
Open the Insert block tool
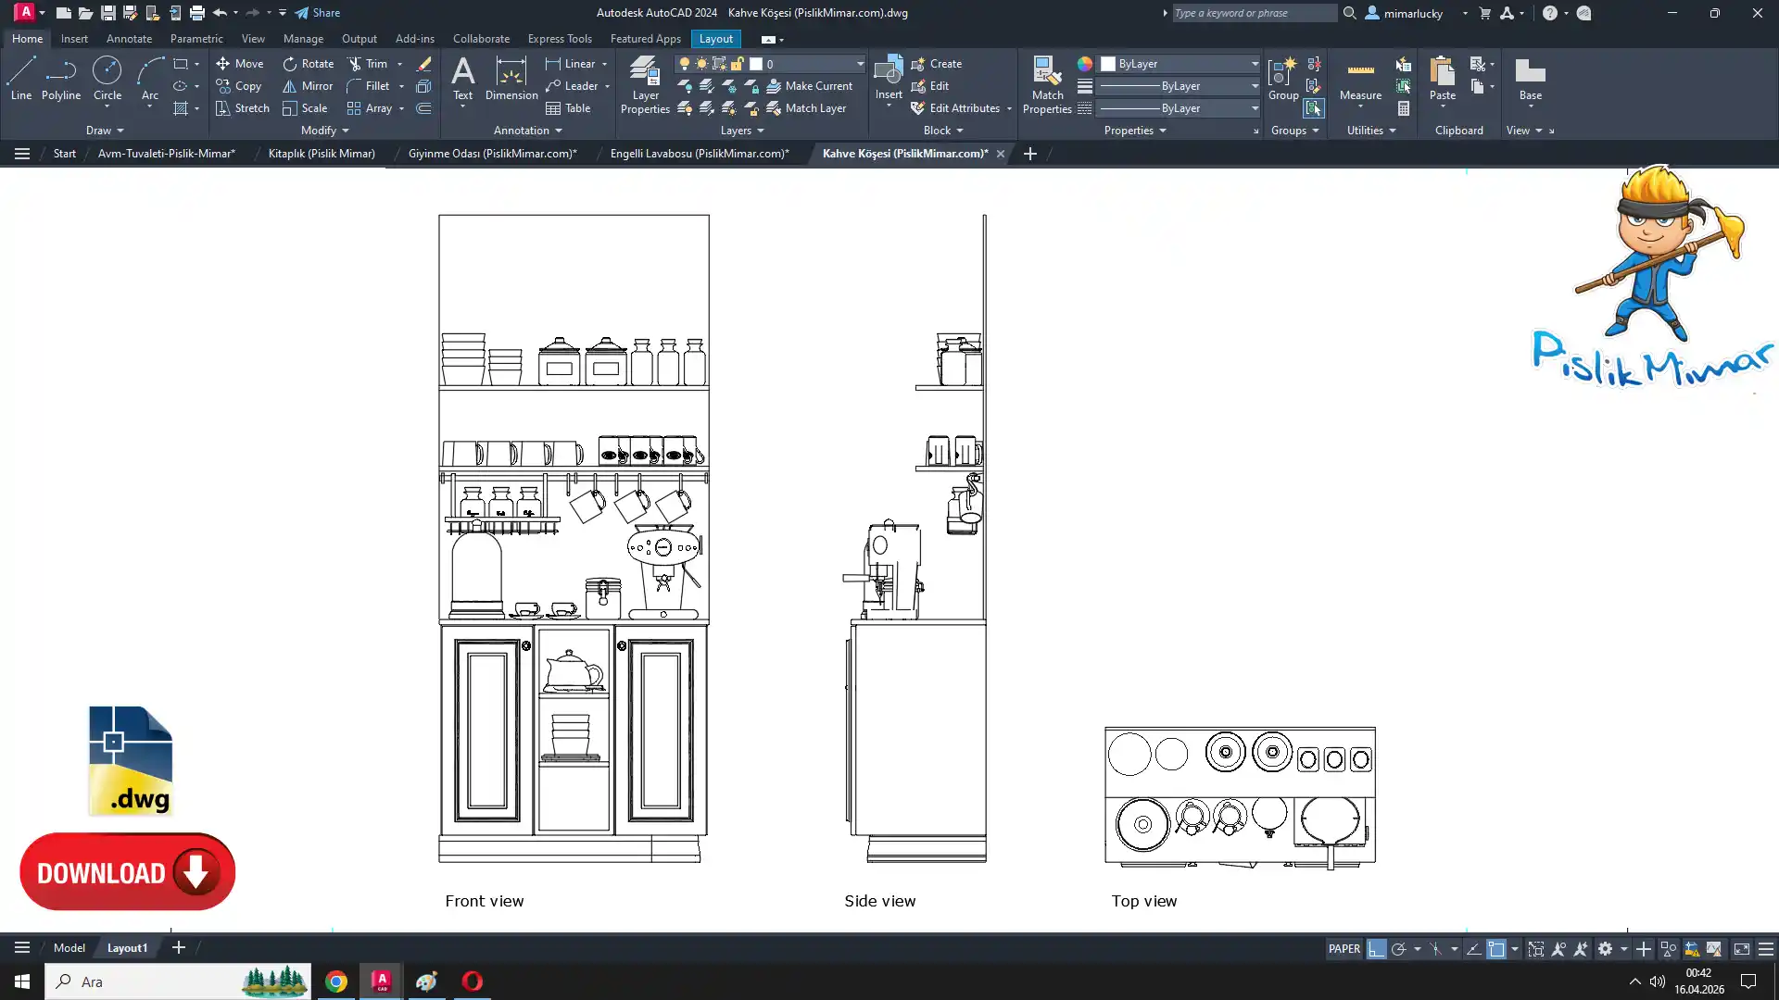(x=888, y=78)
